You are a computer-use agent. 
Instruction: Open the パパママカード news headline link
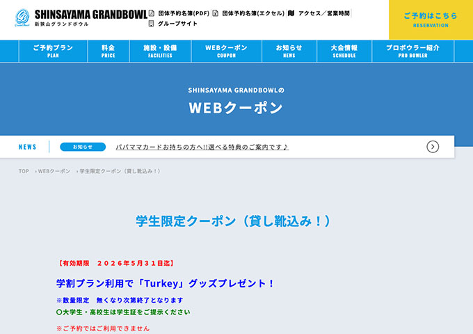[x=202, y=147]
